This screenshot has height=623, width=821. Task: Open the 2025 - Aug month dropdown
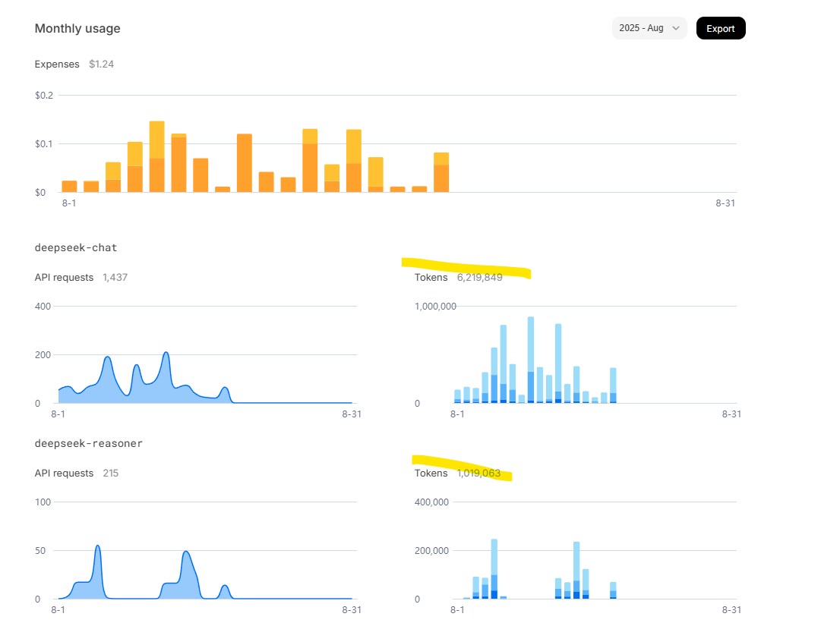pos(649,28)
